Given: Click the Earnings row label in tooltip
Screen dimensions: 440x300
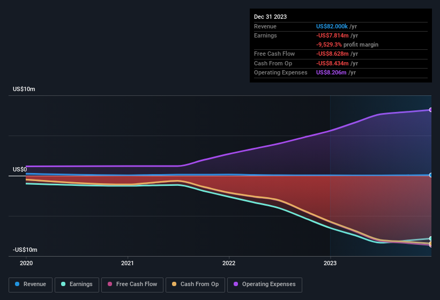Looking at the screenshot, I should pyautogui.click(x=265, y=35).
